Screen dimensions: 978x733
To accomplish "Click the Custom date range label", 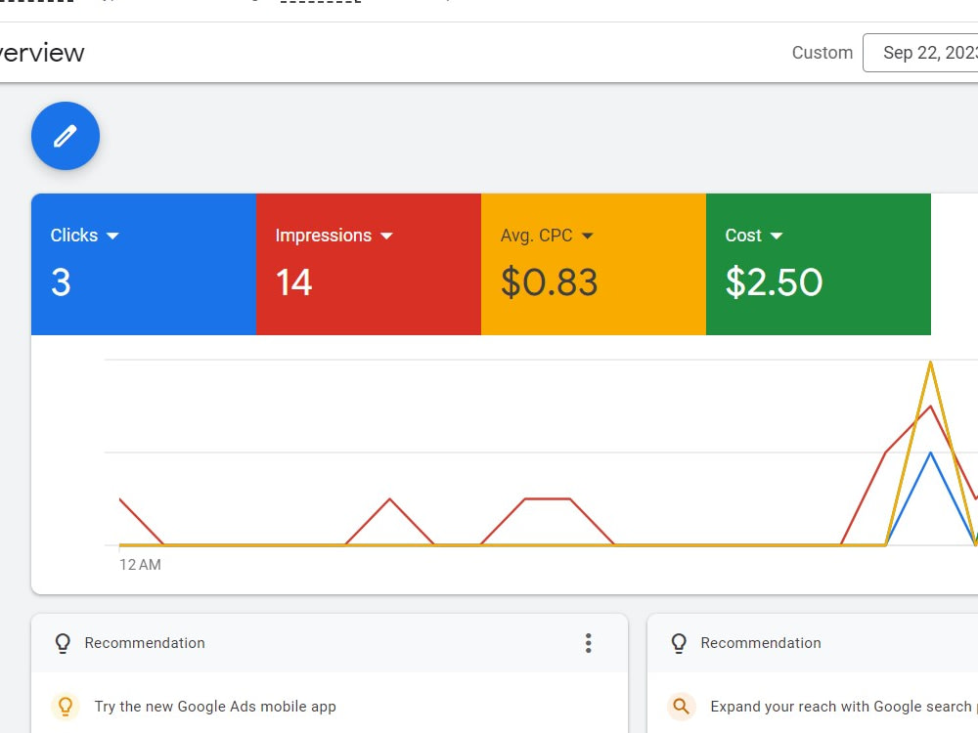I will click(822, 53).
